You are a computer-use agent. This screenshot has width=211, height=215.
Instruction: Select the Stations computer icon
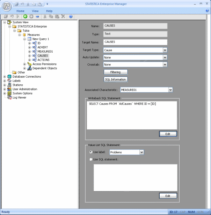click(9, 85)
